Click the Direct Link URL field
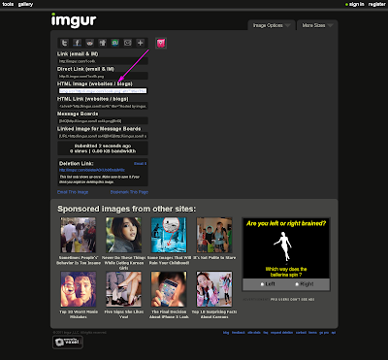Viewport: 388px width, 360px height. (103, 76)
